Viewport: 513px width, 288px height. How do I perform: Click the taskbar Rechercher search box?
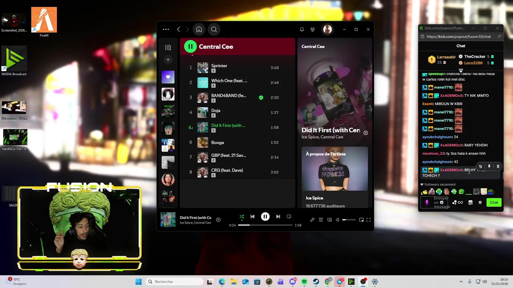(x=174, y=282)
